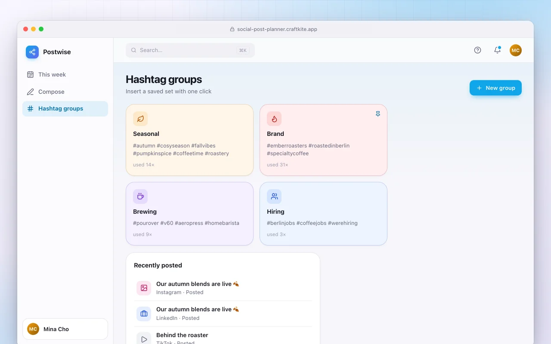
Task: Click the LinkedIn post briefcase icon
Action: pyautogui.click(x=144, y=314)
